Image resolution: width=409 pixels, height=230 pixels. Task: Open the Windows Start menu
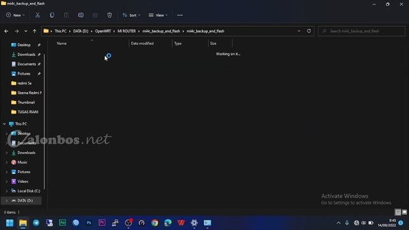coord(10,223)
